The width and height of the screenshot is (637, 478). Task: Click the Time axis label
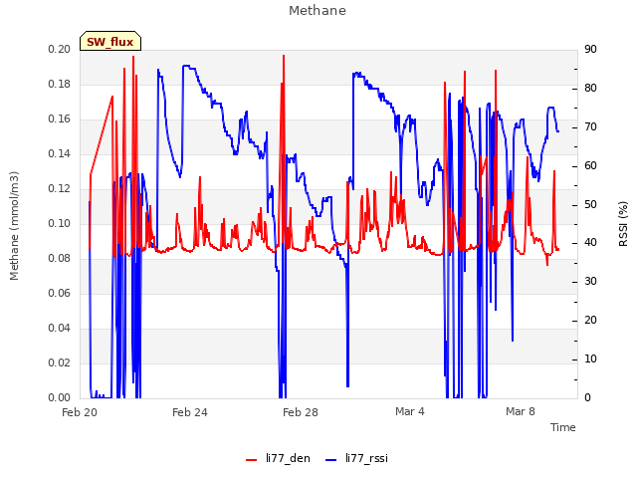562,427
